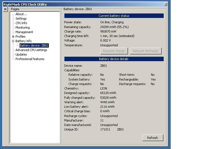Screen dimensions: 216x149
Task: Click charging time left 1 min, 30 sec
Action: [117, 36]
